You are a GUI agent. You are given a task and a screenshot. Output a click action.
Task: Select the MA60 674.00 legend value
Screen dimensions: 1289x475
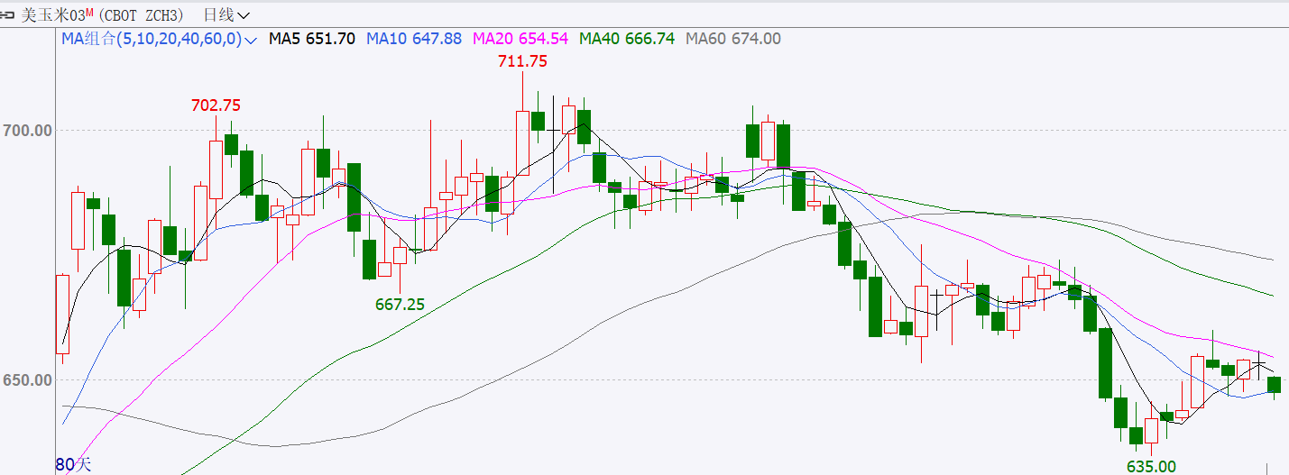[x=733, y=39]
